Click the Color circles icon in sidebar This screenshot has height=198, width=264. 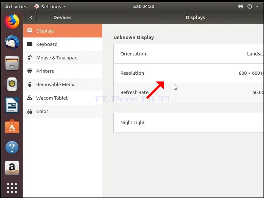click(30, 111)
